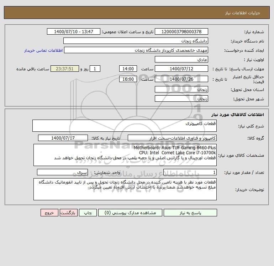Click remaining time counter 23:37:51
Image resolution: width=274 pixels, height=266 pixels.
[65, 69]
